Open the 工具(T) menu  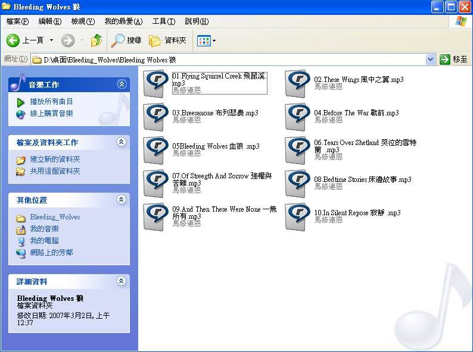point(163,21)
